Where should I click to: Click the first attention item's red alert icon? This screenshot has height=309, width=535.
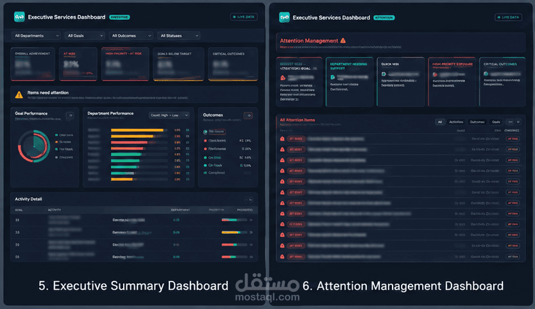tap(282, 139)
